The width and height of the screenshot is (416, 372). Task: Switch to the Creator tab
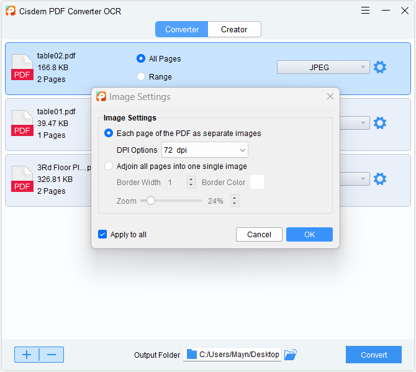(234, 29)
